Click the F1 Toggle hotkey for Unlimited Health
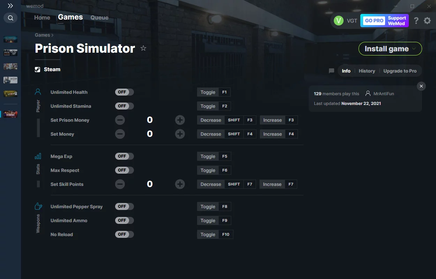This screenshot has width=436, height=279. pyautogui.click(x=214, y=92)
